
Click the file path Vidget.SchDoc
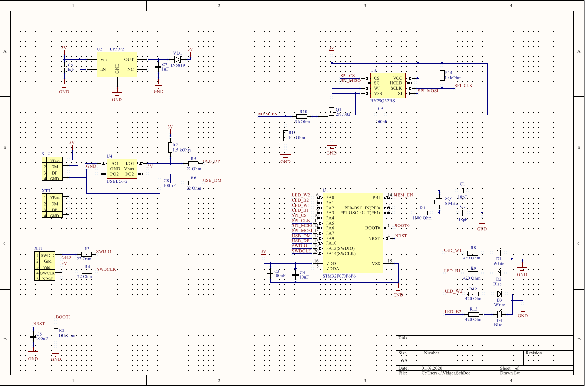[x=446, y=373]
